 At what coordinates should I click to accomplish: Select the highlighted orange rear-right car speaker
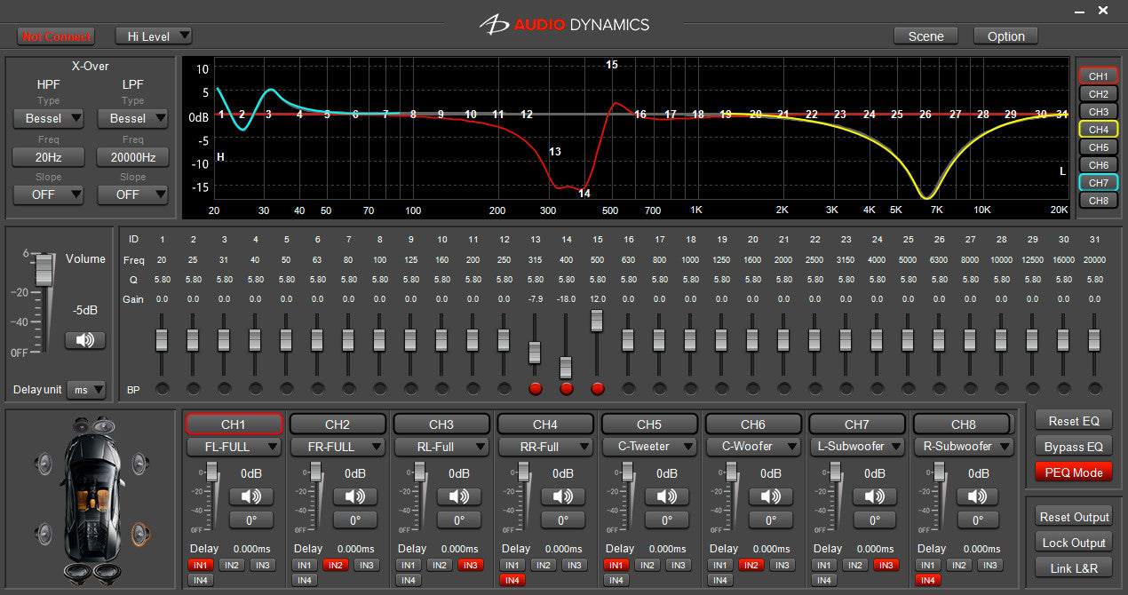(139, 533)
